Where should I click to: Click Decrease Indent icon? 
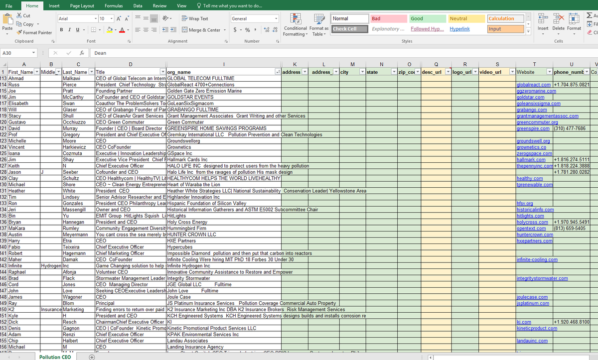pos(165,30)
